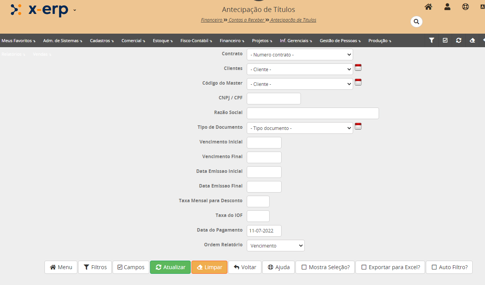Click the icon beside Clientes dropdown
The height and width of the screenshot is (285, 485).
[x=358, y=68]
